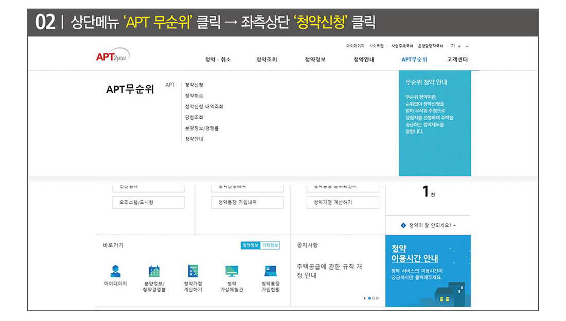
Task: Select the APT무순위 top menu
Action: (x=414, y=60)
